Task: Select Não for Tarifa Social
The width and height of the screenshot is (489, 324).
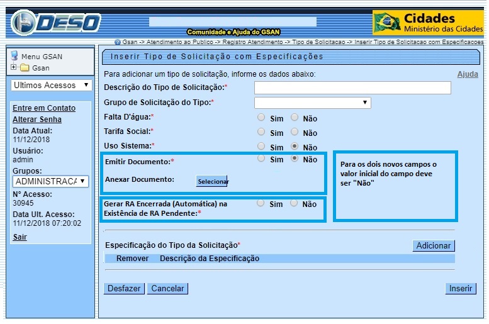Action: click(295, 131)
